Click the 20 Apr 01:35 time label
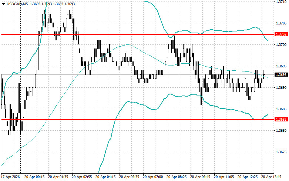 [x=58, y=177]
